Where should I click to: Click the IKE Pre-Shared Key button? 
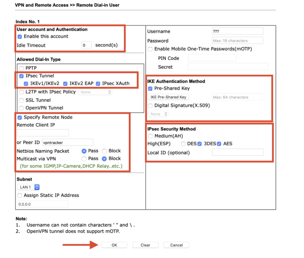click(168, 97)
